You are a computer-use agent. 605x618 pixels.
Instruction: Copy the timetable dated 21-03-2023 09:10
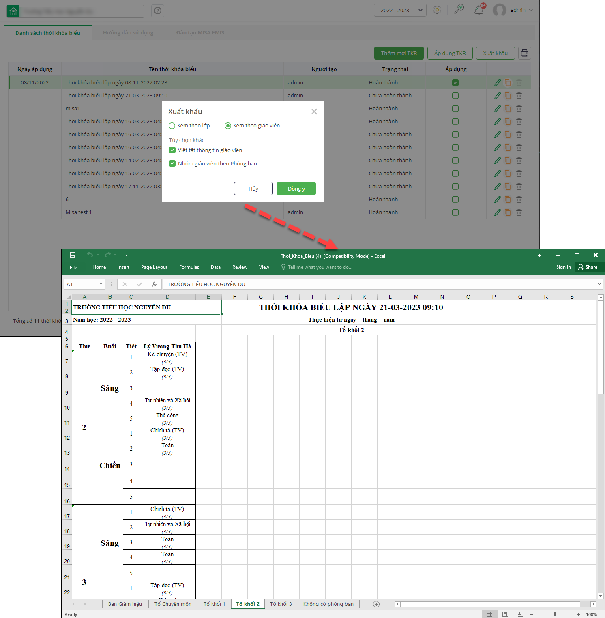[508, 96]
